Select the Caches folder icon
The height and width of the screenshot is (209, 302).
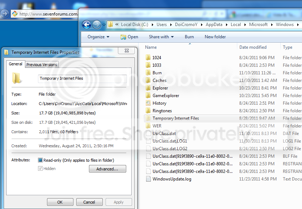[148, 80]
